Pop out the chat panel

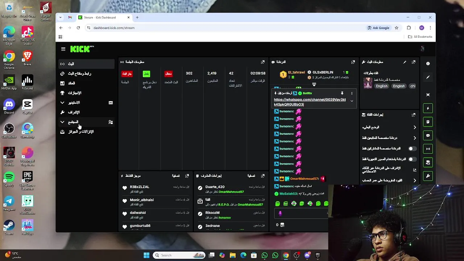tap(353, 62)
